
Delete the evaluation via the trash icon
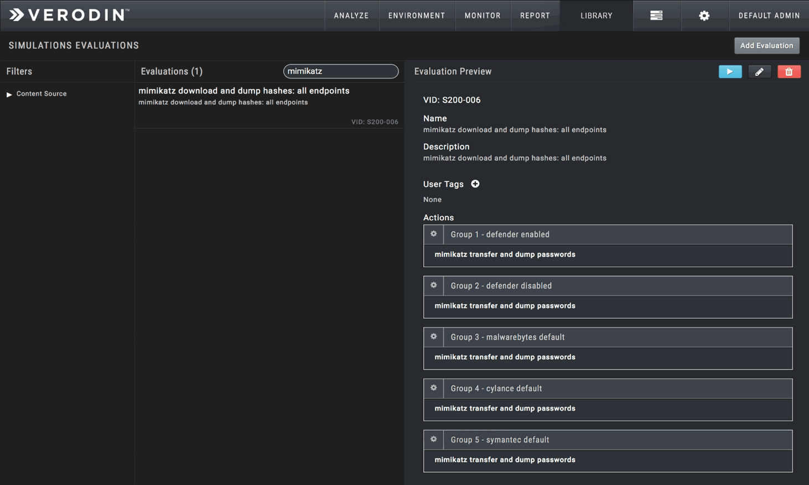point(789,71)
